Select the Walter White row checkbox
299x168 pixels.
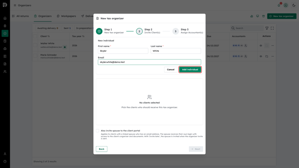pos(35,45)
